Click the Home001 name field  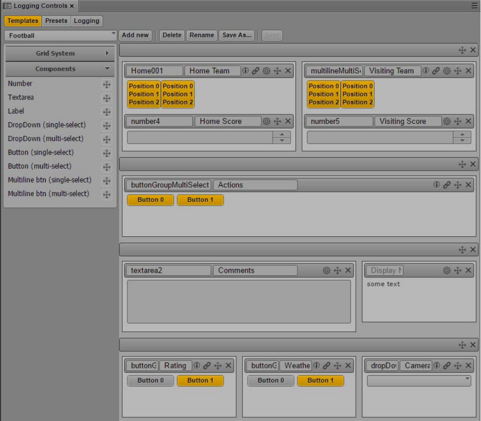click(154, 71)
